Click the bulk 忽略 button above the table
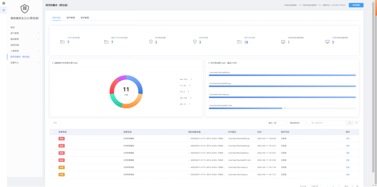 click(x=55, y=123)
